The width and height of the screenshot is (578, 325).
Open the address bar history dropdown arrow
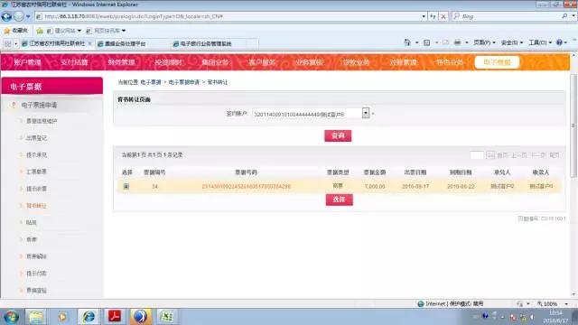coord(424,16)
